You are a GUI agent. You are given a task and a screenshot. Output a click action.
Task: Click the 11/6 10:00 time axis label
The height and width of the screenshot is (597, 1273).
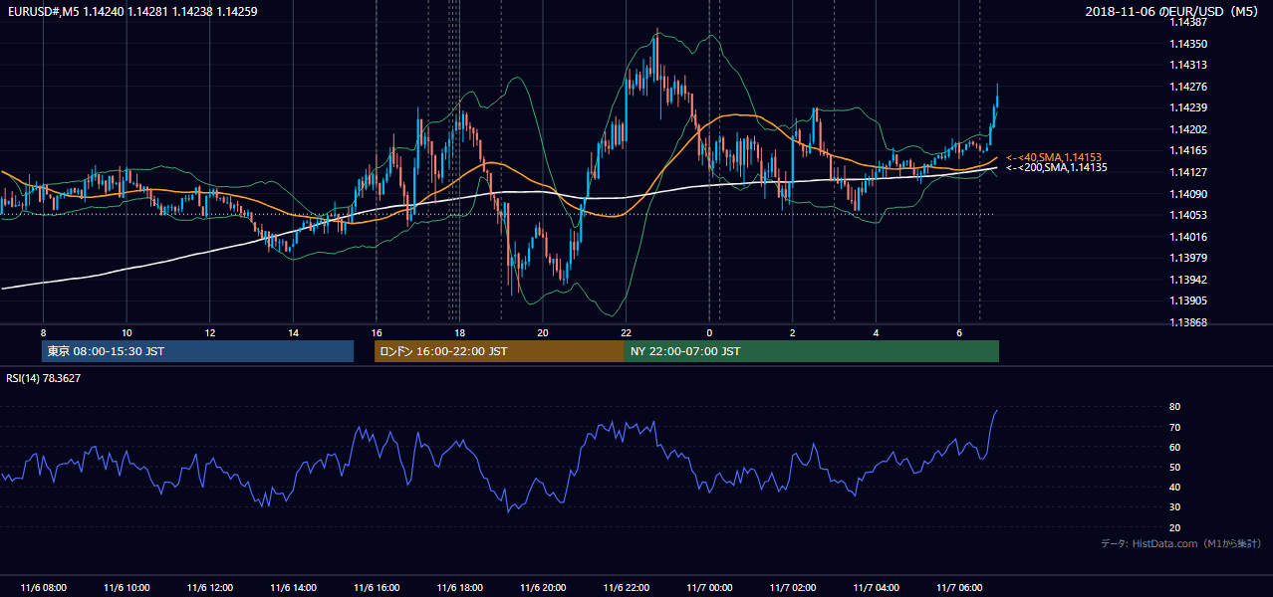coord(127,588)
